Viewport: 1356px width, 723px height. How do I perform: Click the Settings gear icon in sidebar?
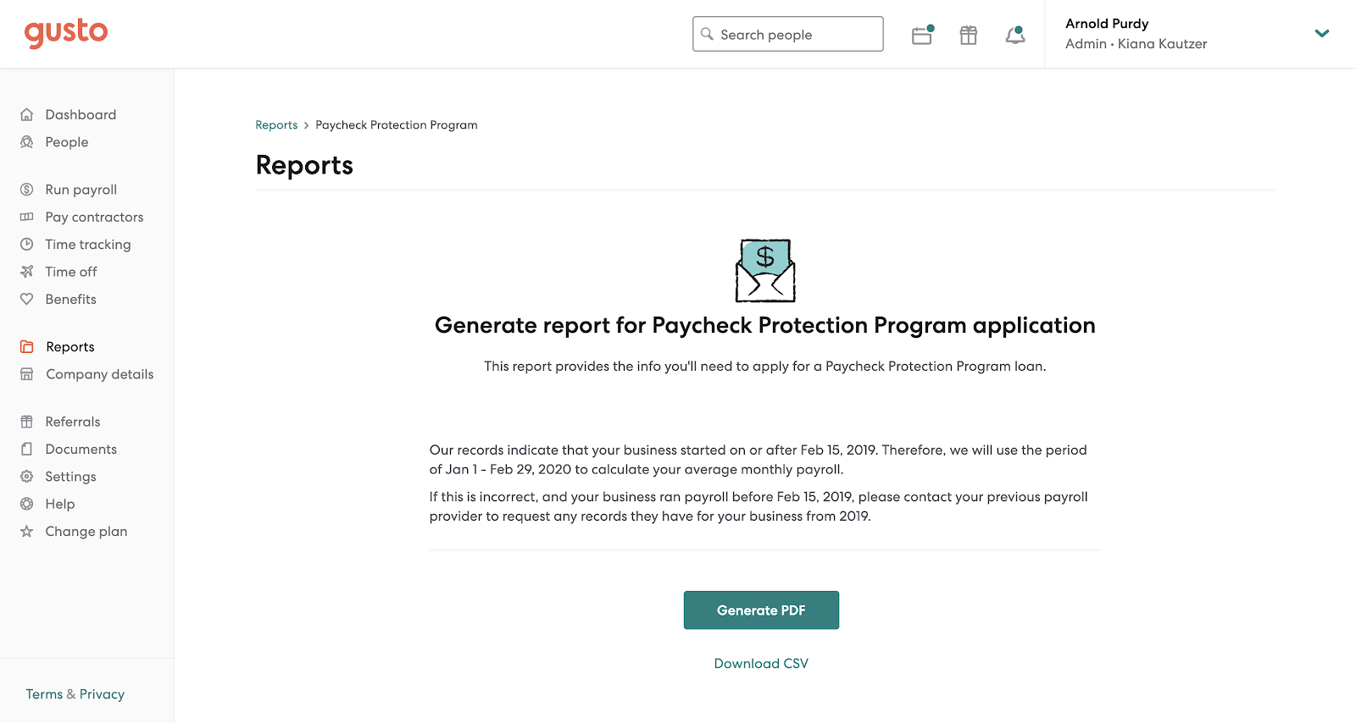point(27,477)
